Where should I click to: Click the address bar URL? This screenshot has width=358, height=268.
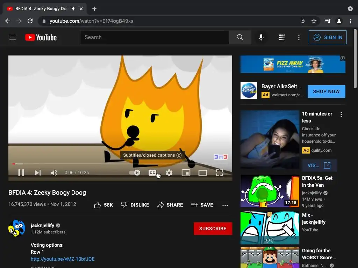(x=91, y=21)
